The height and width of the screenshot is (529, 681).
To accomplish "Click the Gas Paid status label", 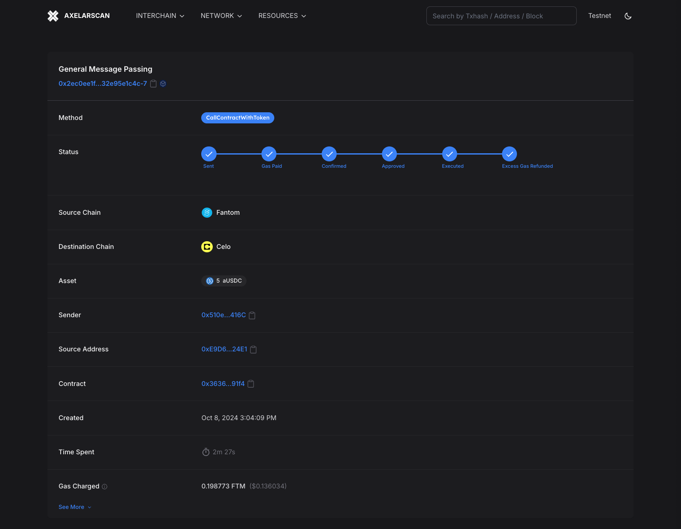I will [272, 166].
